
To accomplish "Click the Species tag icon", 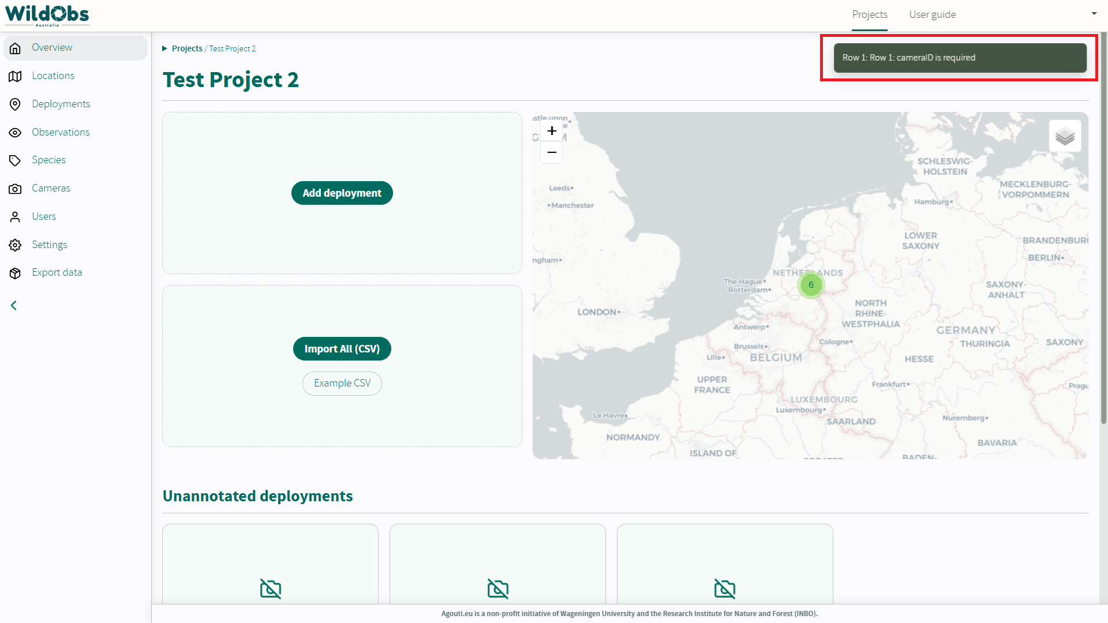I will 16,160.
